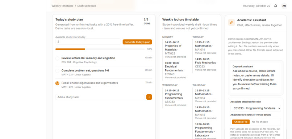Click the Weekly lecture timetable heading

(180, 19)
